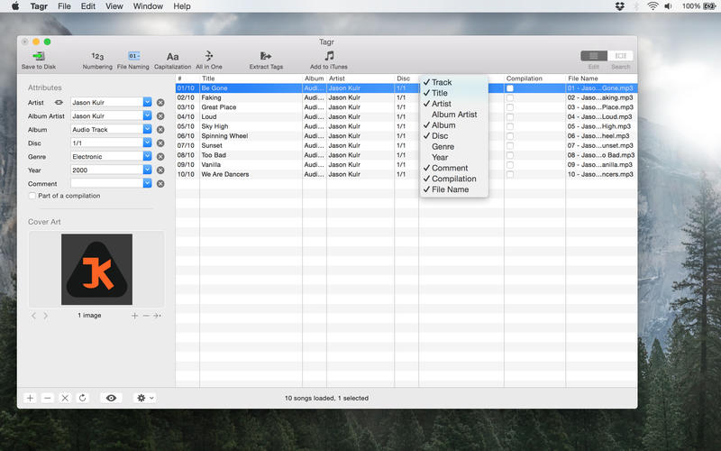The height and width of the screenshot is (451, 721).
Task: Enable Part of a compilation checkbox
Action: tap(33, 196)
